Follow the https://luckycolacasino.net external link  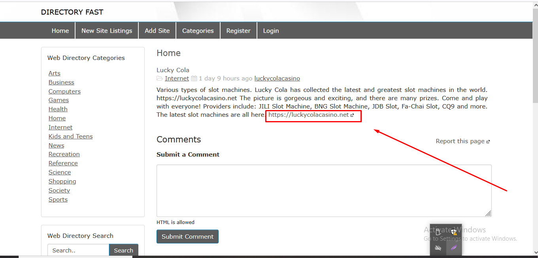coord(311,115)
